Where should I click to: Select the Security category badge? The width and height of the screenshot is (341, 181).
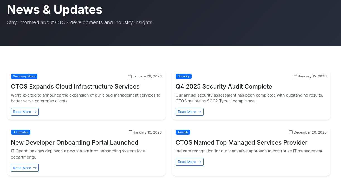[183, 76]
